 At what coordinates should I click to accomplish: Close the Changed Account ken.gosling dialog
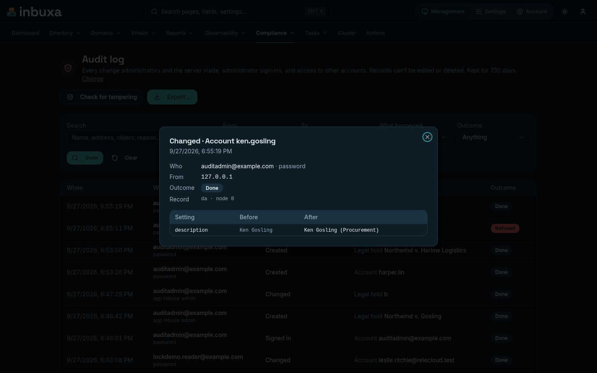[427, 137]
